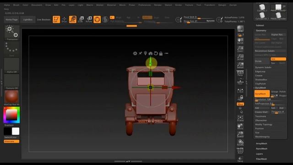Expand the ArrayMesh palette section

[x=261, y=143]
